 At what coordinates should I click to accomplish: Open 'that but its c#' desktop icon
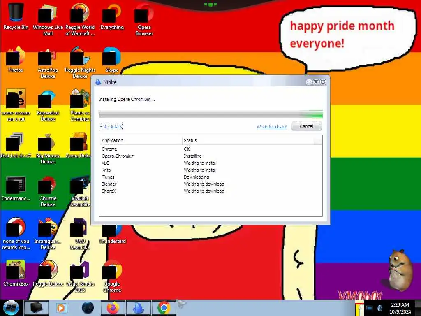click(x=16, y=144)
